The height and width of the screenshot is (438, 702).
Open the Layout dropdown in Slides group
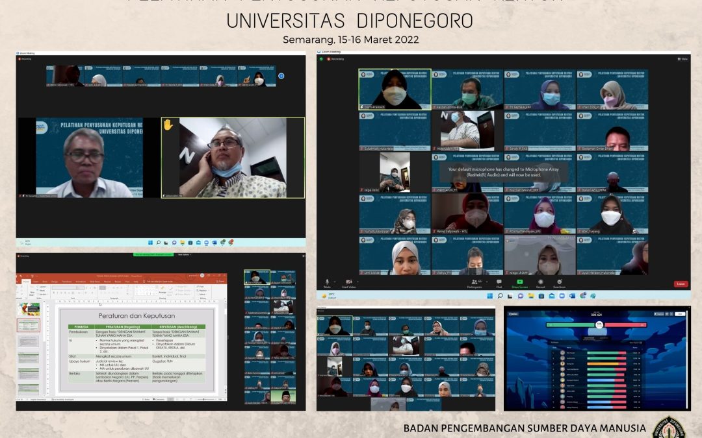[x=42, y=287]
